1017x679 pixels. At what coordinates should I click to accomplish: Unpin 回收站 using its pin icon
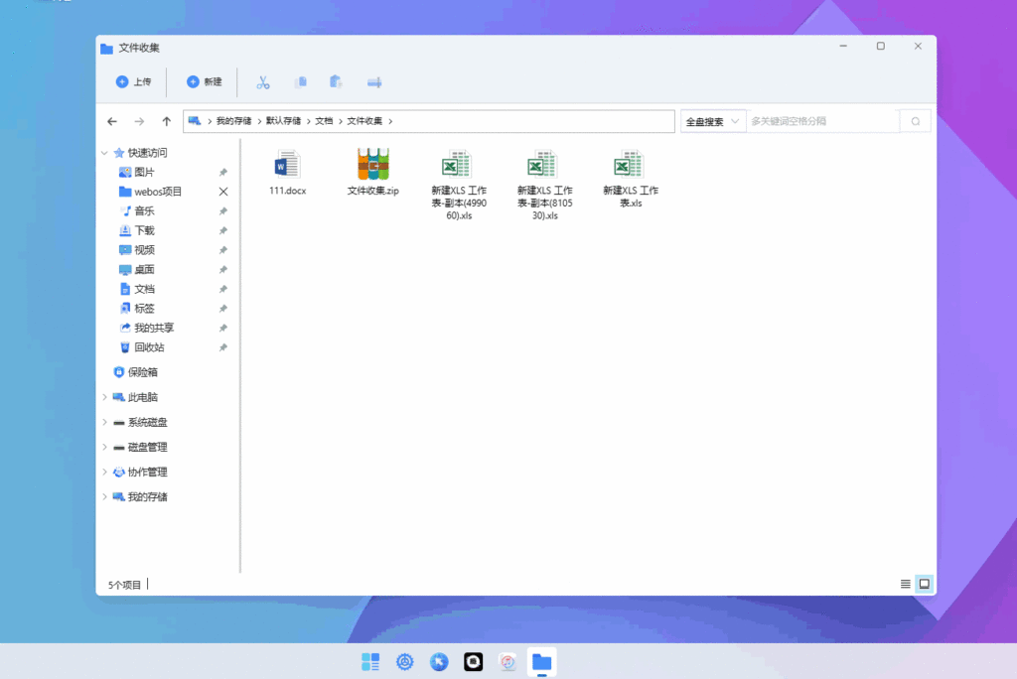tap(223, 347)
